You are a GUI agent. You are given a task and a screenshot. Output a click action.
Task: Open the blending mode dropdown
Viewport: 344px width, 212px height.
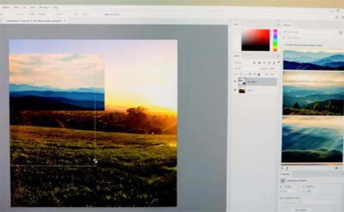pyautogui.click(x=245, y=68)
